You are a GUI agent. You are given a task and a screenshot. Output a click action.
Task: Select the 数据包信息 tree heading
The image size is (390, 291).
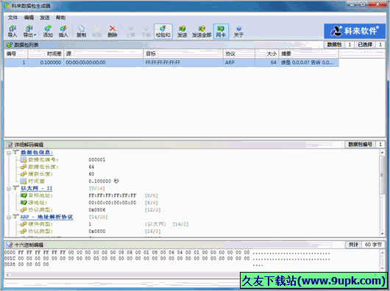[37, 152]
